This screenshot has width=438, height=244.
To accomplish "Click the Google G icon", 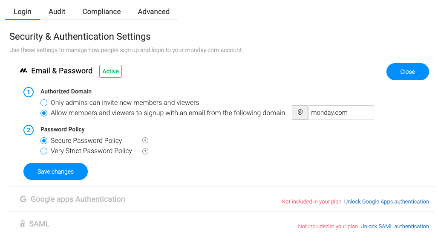I will pos(23,199).
